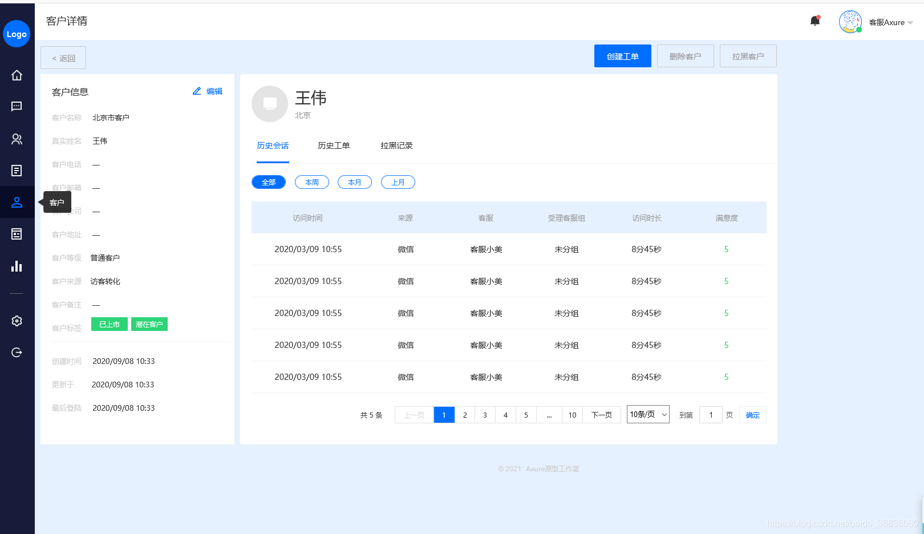924x534 pixels.
Task: Click the Logo in the sidebar
Action: [x=17, y=34]
